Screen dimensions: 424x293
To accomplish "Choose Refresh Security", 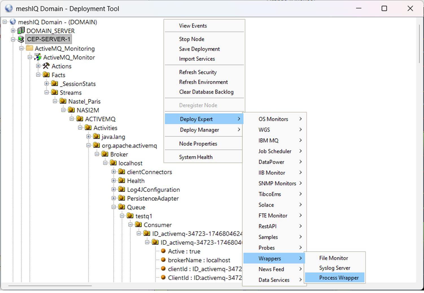I will click(204, 72).
